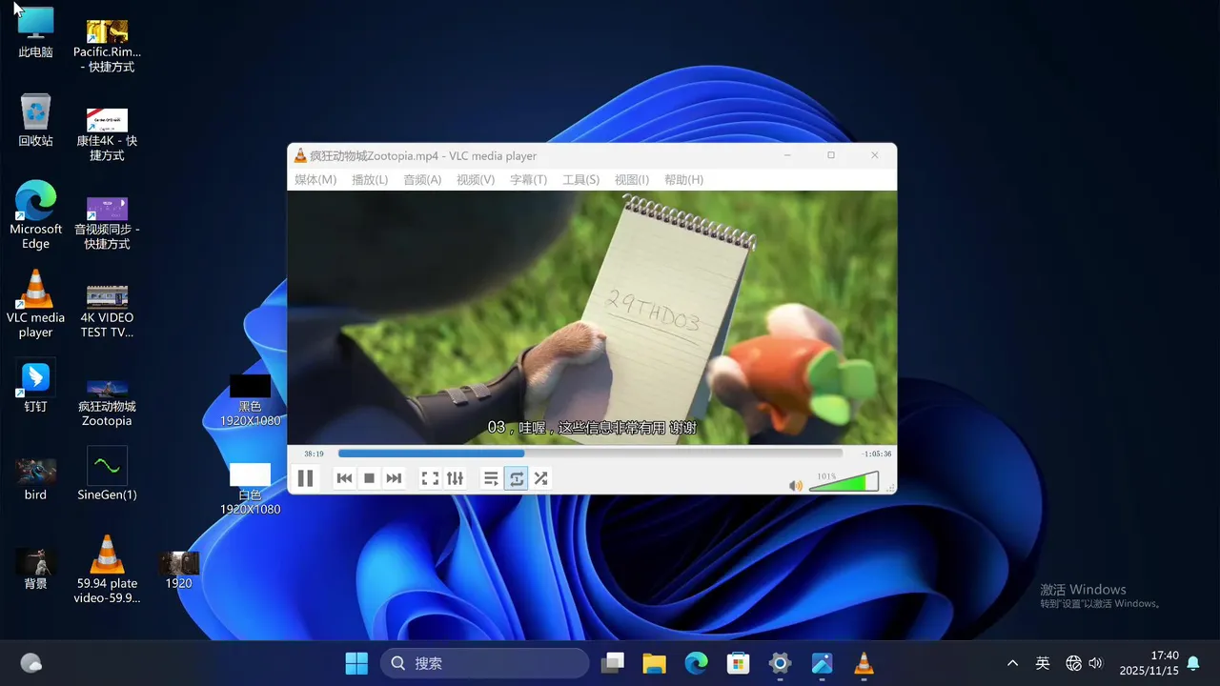Open the 音频(A) menu

[x=422, y=180]
